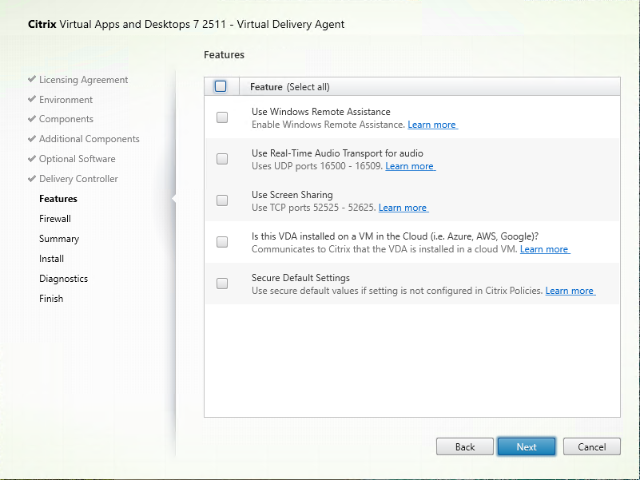Open Learn more for Real-Time Audio Transport

(x=409, y=166)
